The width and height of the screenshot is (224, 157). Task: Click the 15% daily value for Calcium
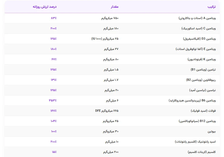click(54, 152)
